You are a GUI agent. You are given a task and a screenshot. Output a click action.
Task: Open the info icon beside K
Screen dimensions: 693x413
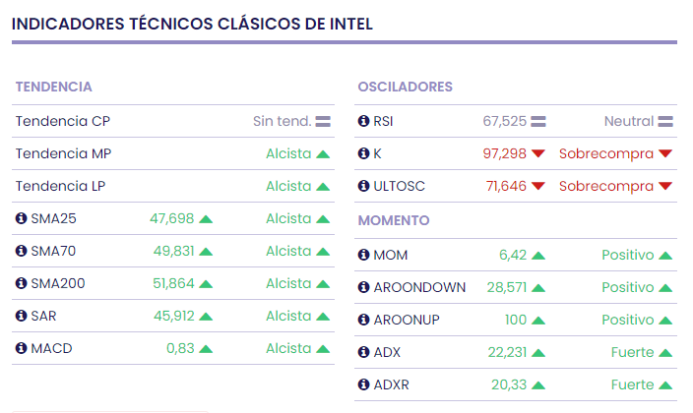(363, 153)
